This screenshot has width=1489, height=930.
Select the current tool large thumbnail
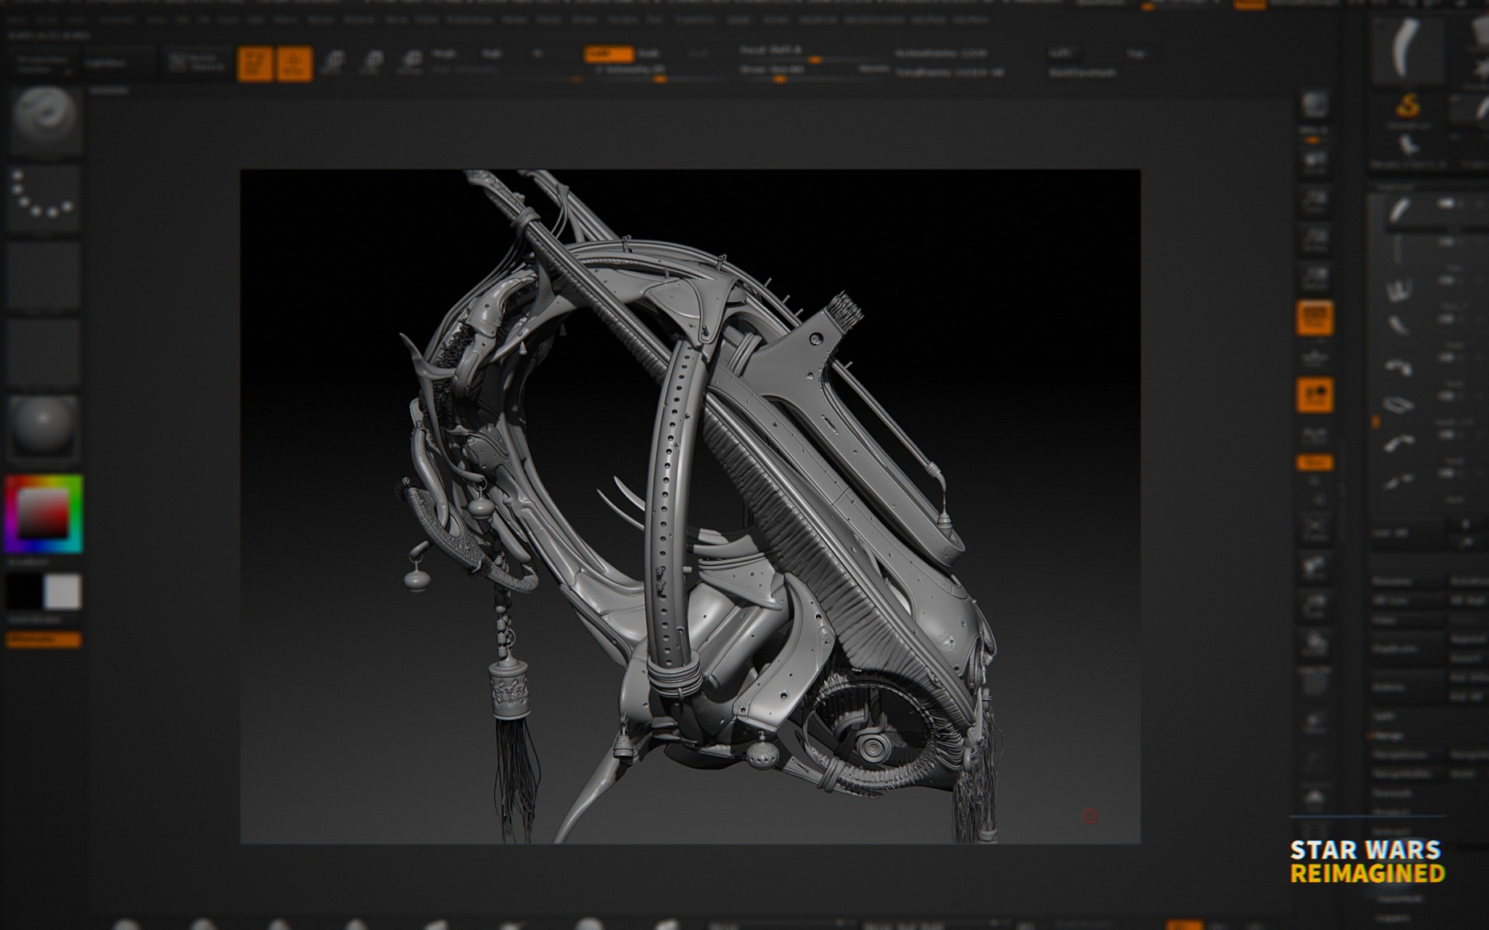(1408, 50)
